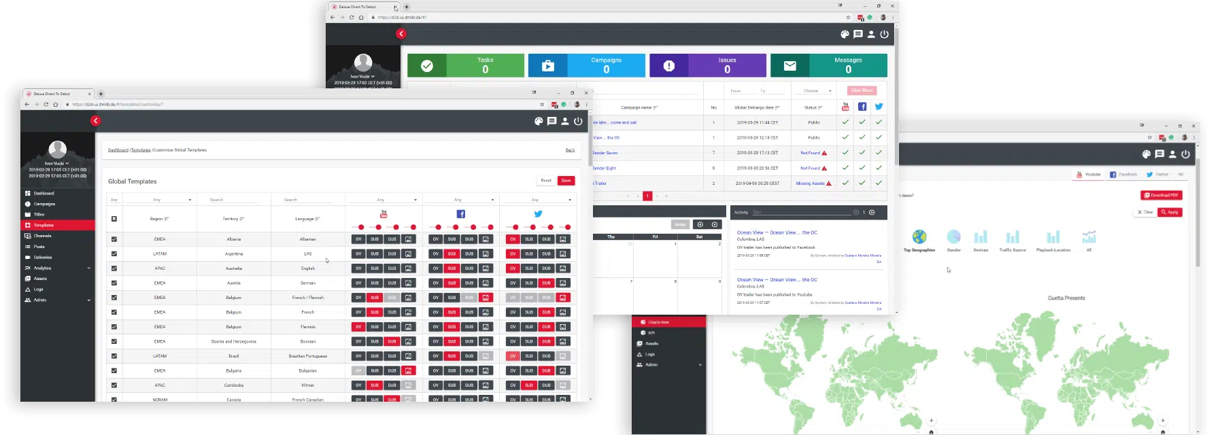Click last red slider dot under Twitter header

[568, 227]
